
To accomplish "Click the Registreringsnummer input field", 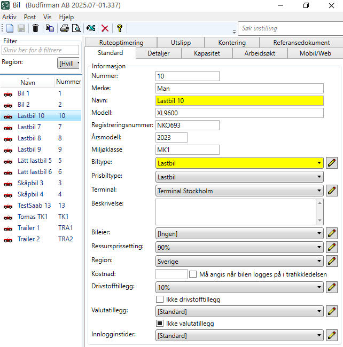I will pos(187,125).
